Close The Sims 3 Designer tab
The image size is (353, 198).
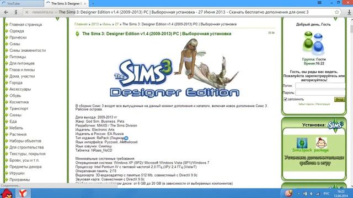coord(85,4)
